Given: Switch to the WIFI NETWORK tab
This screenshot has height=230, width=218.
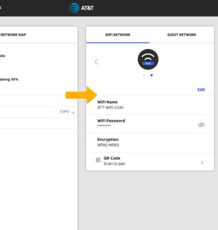Looking at the screenshot, I should point(118,35).
